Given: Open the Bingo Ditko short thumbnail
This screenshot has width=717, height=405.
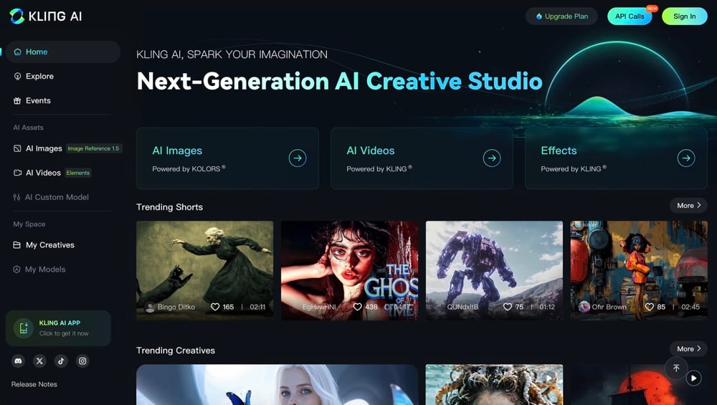Looking at the screenshot, I should [x=205, y=271].
